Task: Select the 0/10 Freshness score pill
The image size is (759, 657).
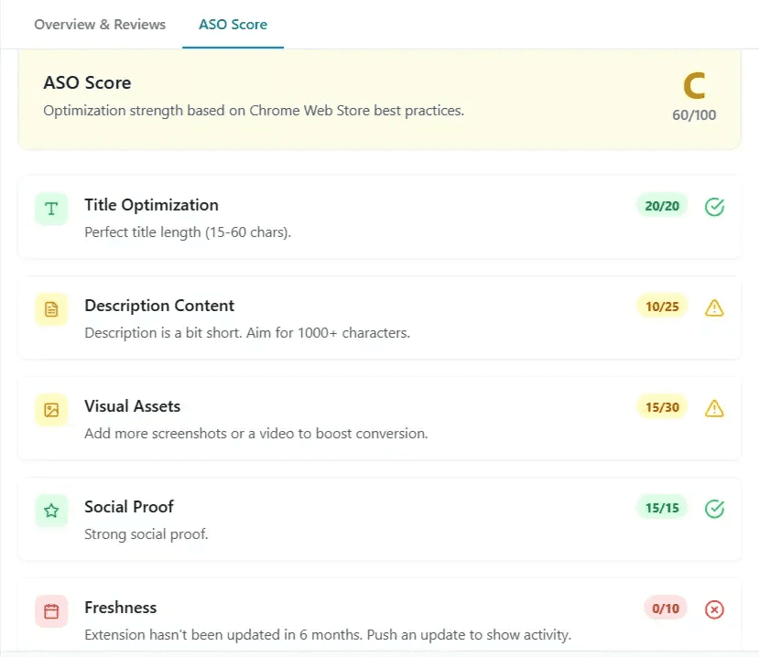Action: click(x=664, y=609)
